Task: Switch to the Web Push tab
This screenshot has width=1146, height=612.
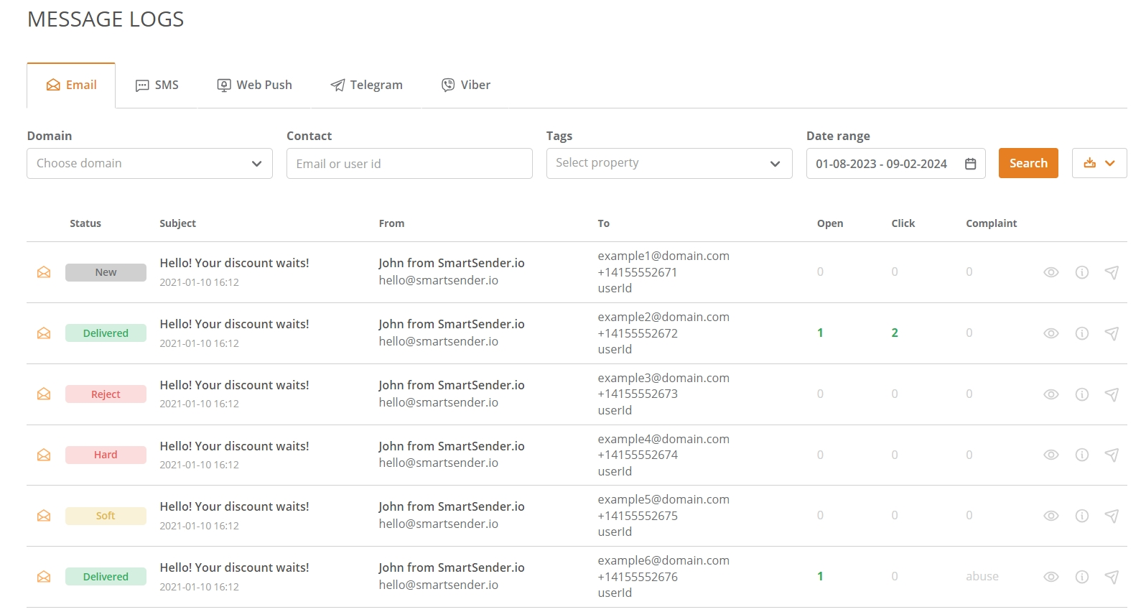Action: point(255,85)
